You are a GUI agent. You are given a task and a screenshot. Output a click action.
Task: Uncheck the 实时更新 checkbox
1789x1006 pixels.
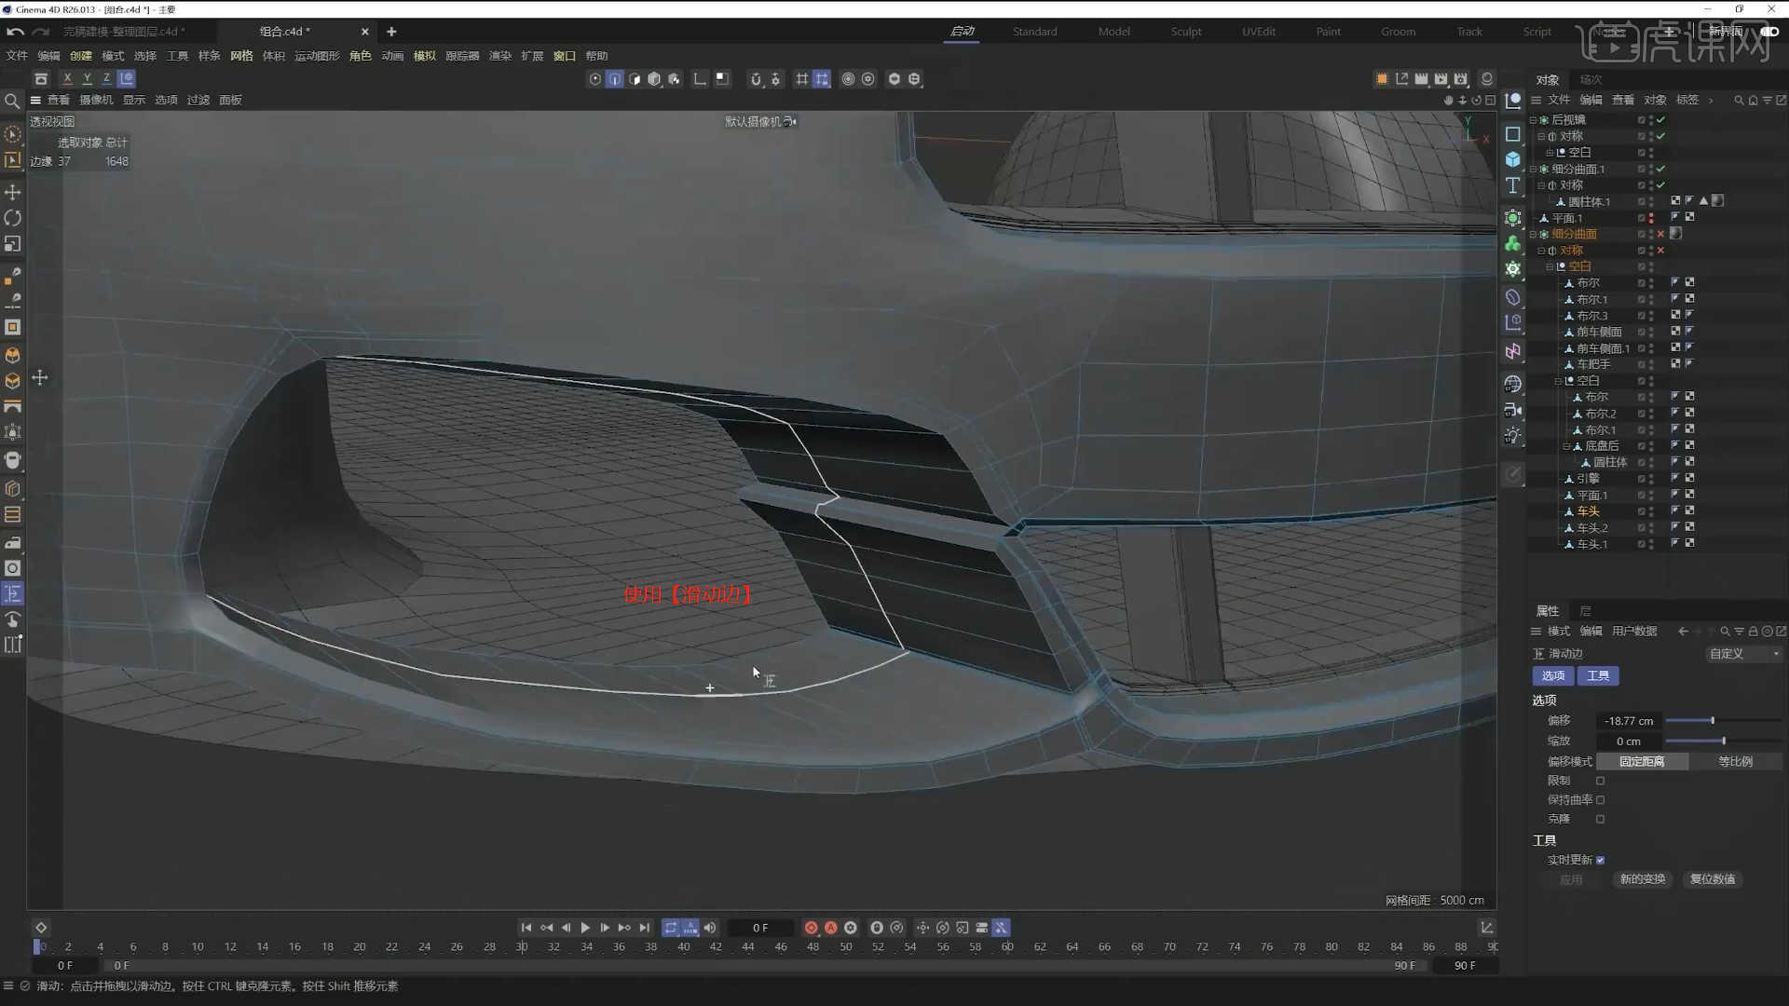tap(1601, 860)
